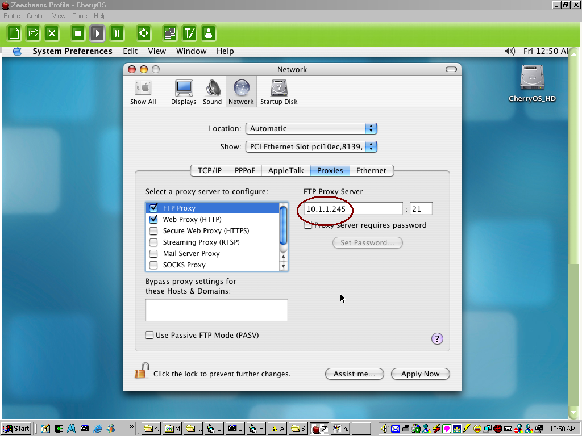The height and width of the screenshot is (436, 582).
Task: Click the Windows tray clock 12:50 AM
Action: [563, 429]
